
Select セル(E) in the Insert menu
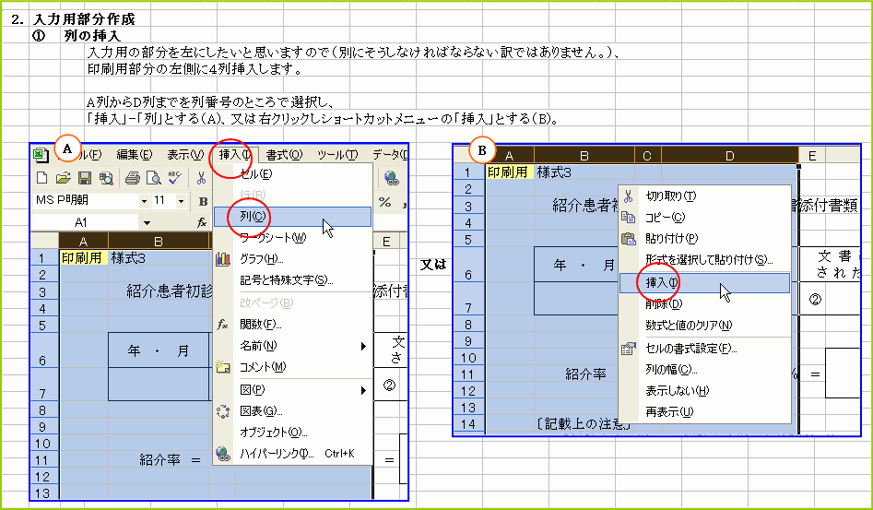tap(293, 174)
